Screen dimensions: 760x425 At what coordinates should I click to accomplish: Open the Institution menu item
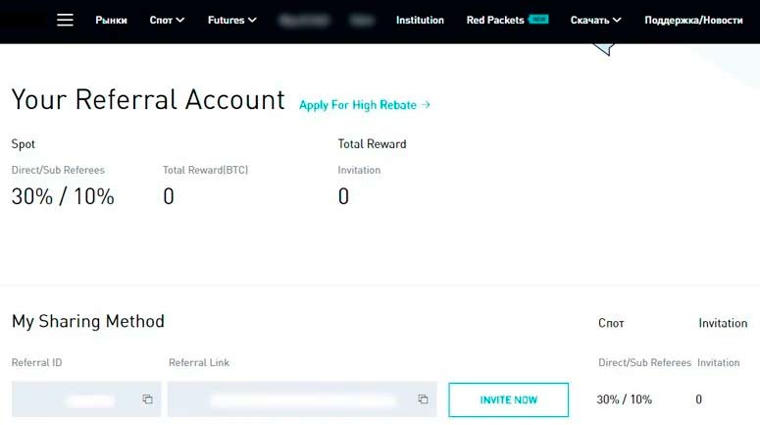click(420, 20)
